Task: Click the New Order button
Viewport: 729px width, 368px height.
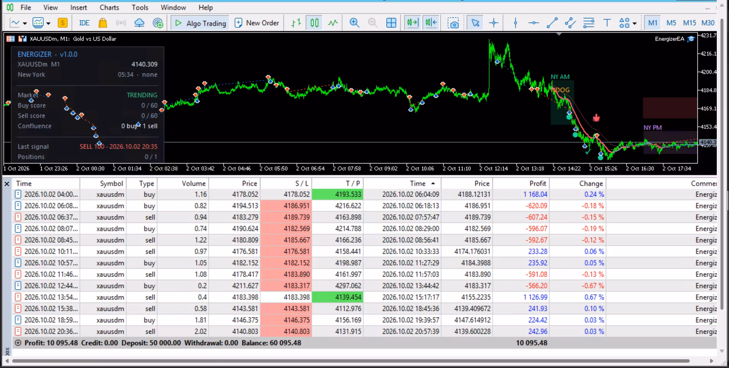Action: pyautogui.click(x=257, y=23)
